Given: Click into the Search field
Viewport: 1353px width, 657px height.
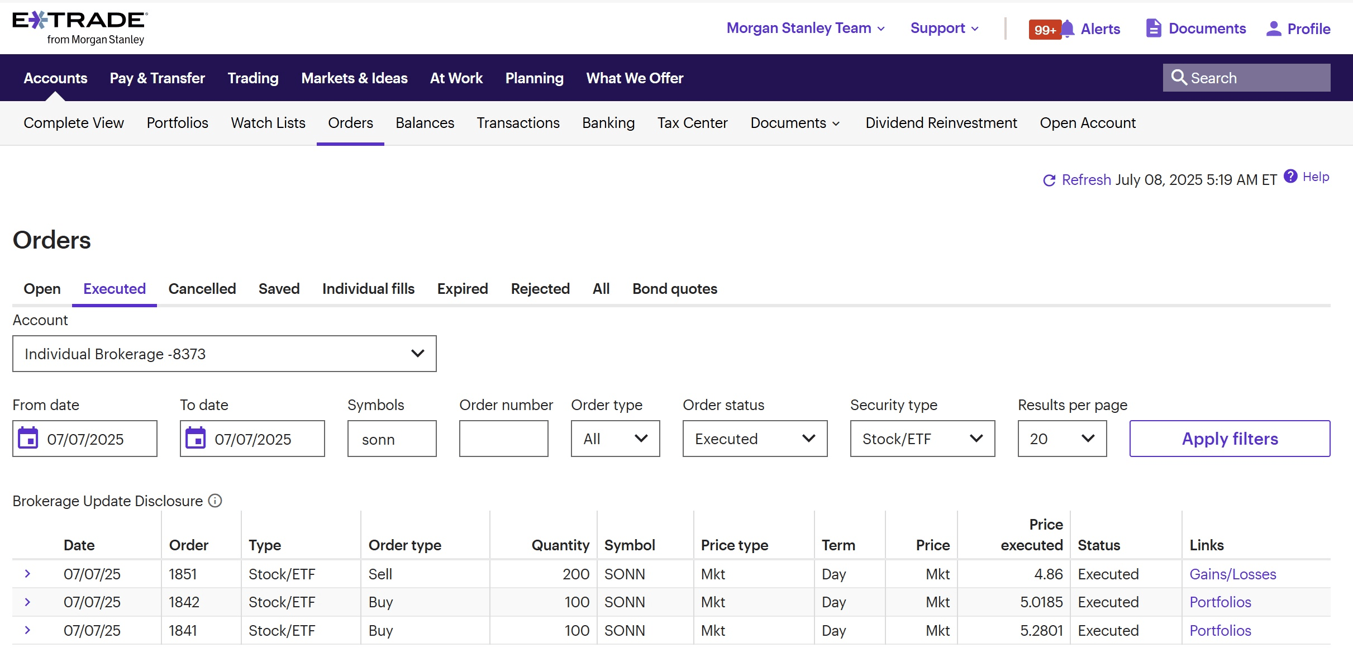Looking at the screenshot, I should coord(1247,78).
